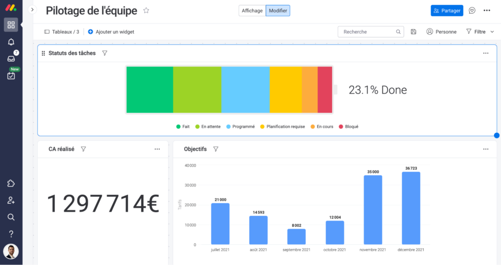Open the monday.com logo home
The width and height of the screenshot is (501, 265).
pyautogui.click(x=11, y=8)
